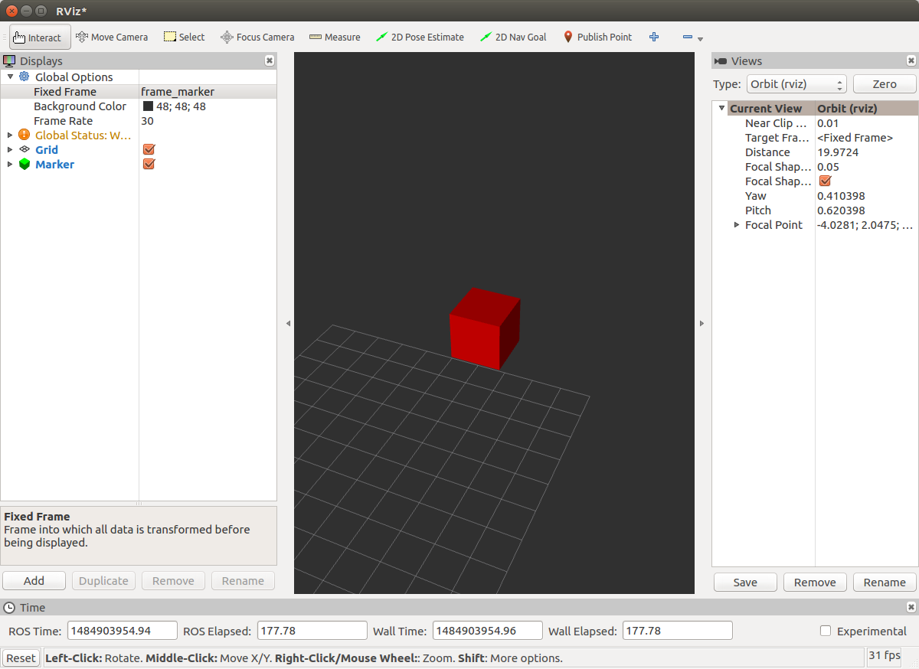Disable the Marker display checkbox
Viewport: 919px width, 669px height.
pos(149,164)
